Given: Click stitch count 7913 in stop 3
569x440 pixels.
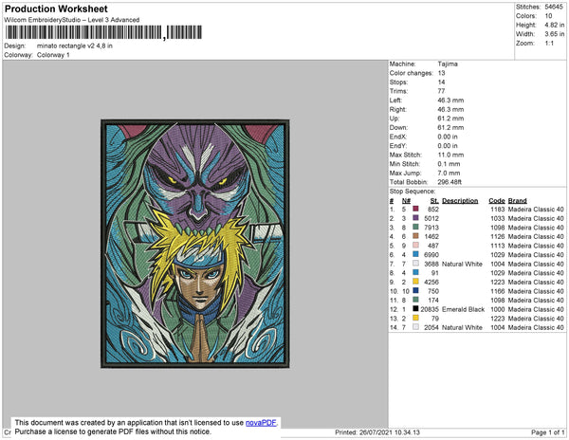Looking at the screenshot, I should (x=431, y=228).
